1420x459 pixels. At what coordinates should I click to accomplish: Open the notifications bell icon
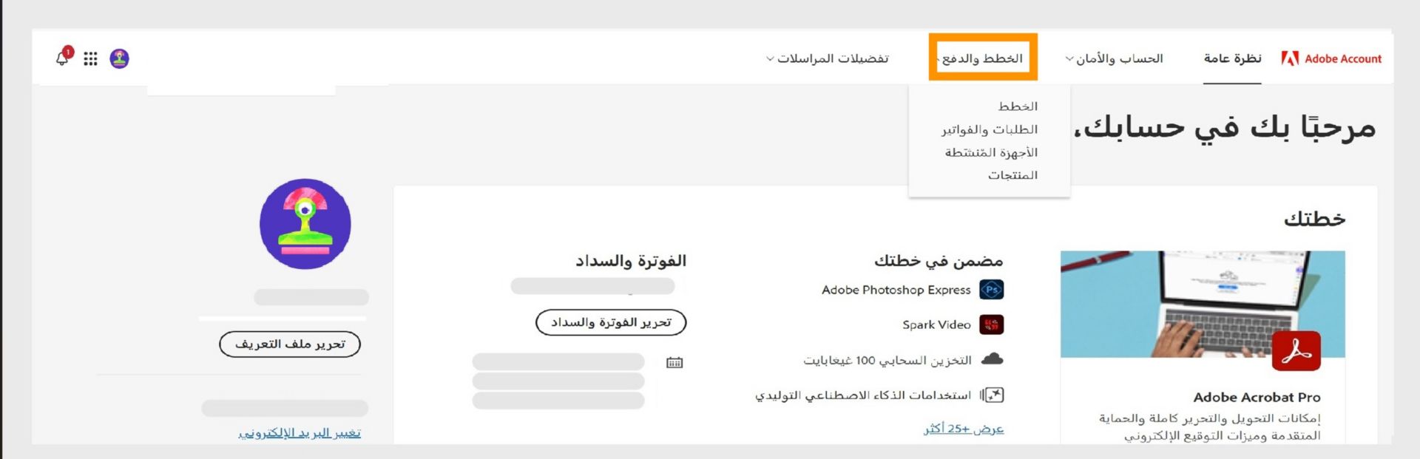point(63,58)
